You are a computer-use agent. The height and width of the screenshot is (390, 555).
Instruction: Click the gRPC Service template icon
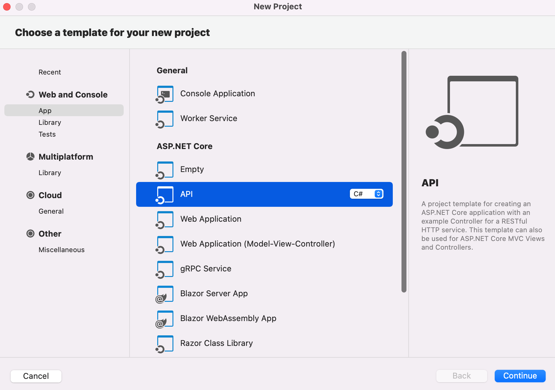(164, 270)
